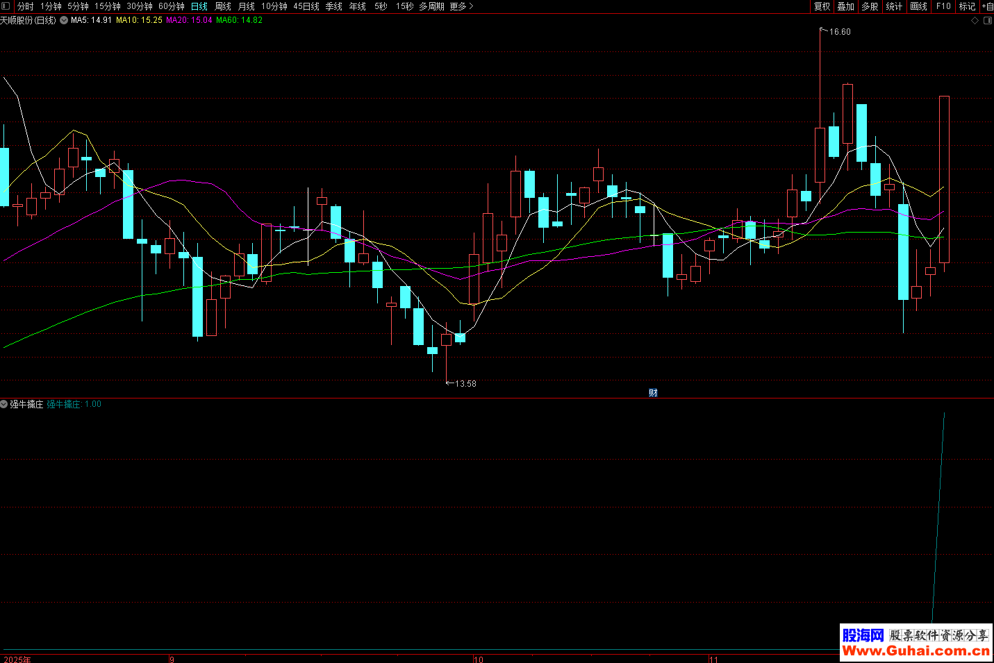
Task: Expand 更多 more periods menu
Action: click(461, 6)
